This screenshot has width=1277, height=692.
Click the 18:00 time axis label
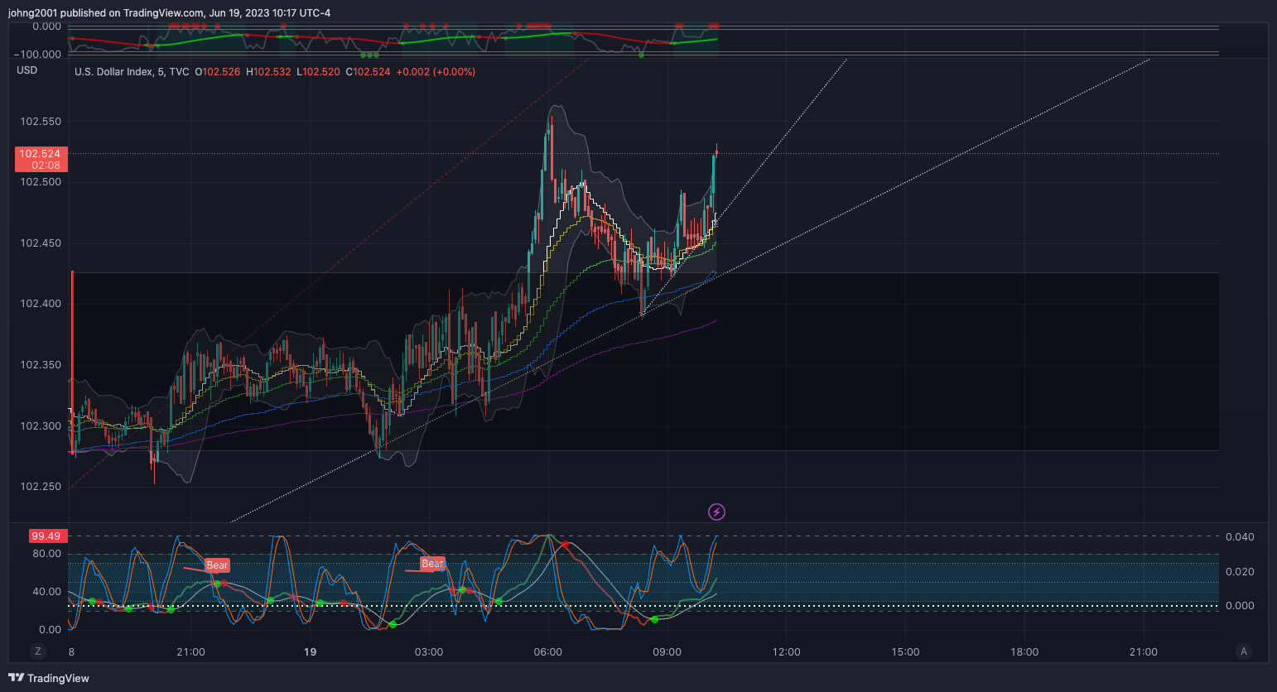1024,652
